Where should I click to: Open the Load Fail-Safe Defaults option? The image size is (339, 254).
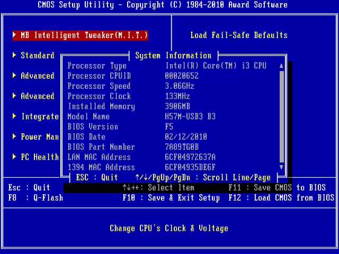[x=239, y=35]
